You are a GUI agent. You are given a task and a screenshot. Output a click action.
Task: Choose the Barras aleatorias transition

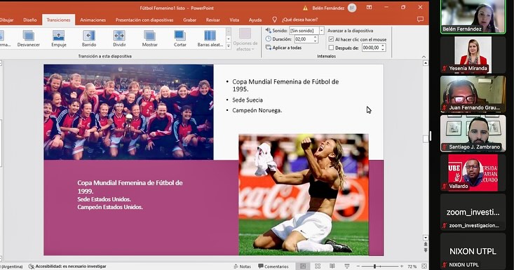[x=210, y=39]
